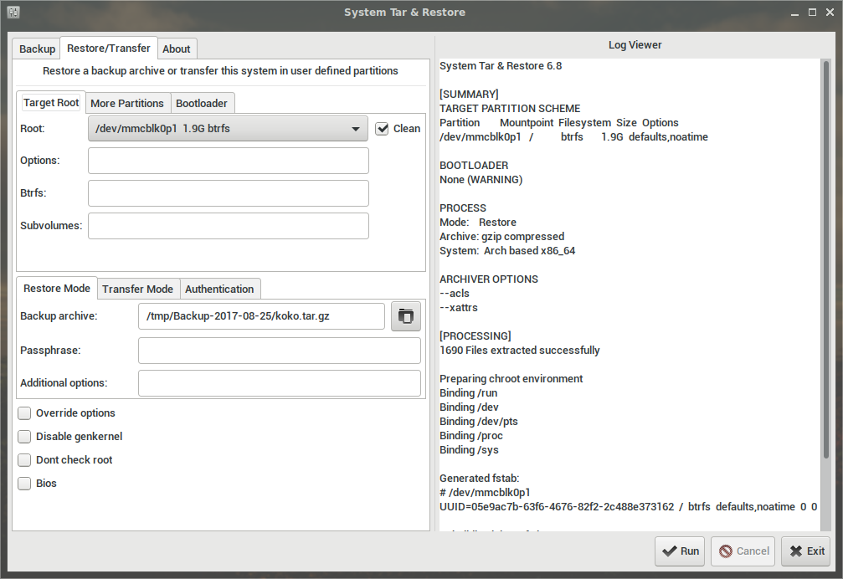
Task: Tick the Bios checkbox
Action: tap(24, 484)
